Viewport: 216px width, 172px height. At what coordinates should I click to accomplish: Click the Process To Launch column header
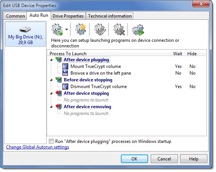(x=109, y=53)
